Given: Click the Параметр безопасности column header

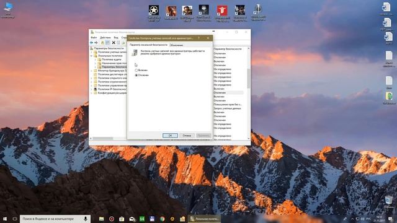Looking at the screenshot, I should [x=228, y=49].
